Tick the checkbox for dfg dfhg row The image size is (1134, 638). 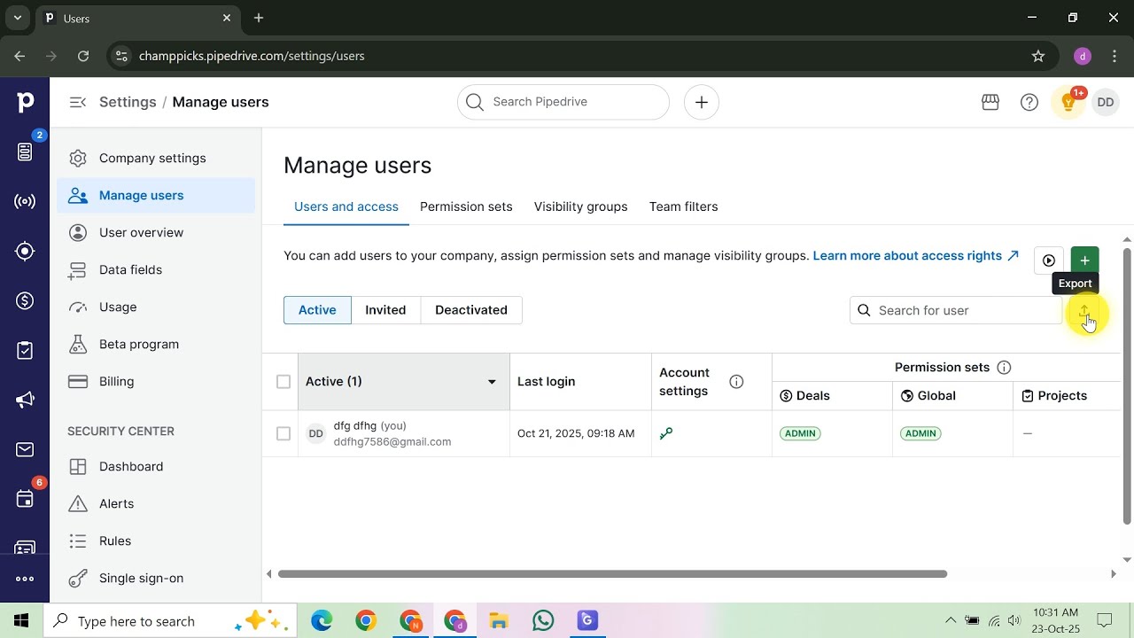[x=283, y=433]
